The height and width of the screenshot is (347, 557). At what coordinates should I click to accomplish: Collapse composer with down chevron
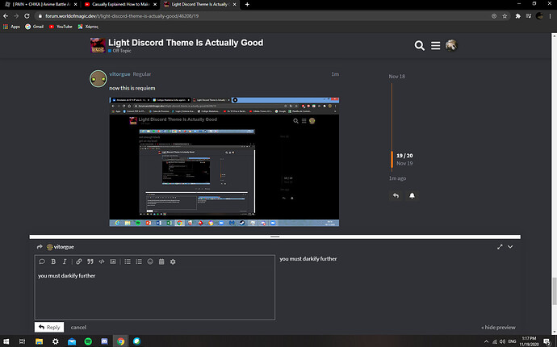[x=510, y=247]
